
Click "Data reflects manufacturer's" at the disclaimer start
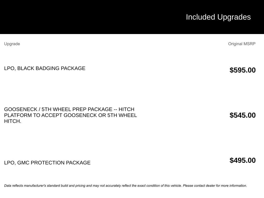pos(25,186)
